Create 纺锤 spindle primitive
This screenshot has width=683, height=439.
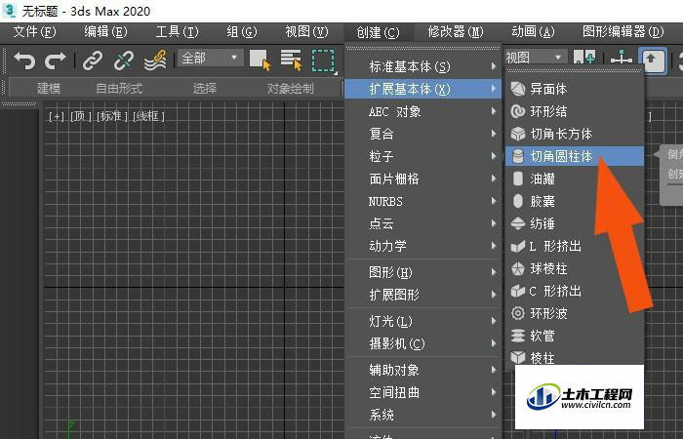(575, 223)
